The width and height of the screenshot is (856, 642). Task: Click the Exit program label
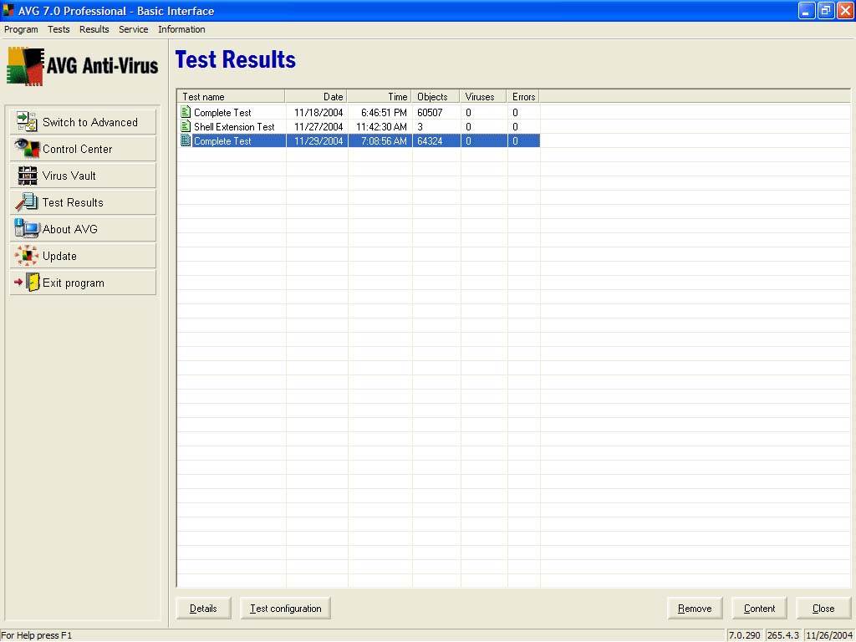[74, 283]
